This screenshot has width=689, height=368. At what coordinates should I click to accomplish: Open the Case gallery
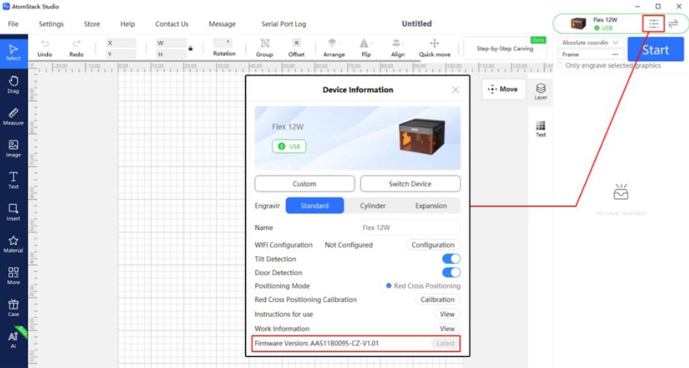13,308
